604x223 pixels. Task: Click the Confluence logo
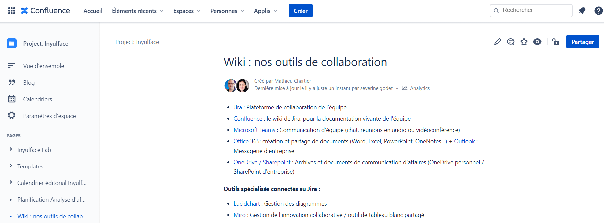coord(45,11)
